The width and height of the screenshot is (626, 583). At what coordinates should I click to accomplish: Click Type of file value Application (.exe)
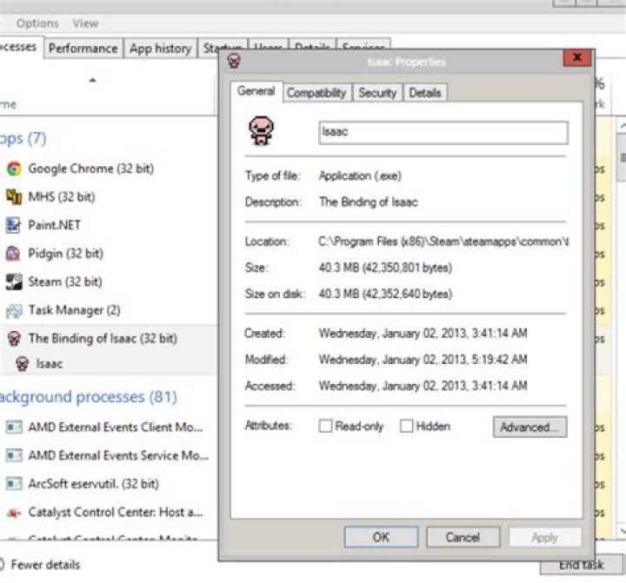tap(360, 176)
